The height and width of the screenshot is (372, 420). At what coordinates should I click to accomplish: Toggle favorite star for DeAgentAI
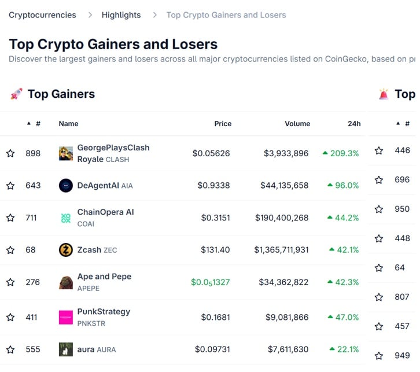pos(10,186)
